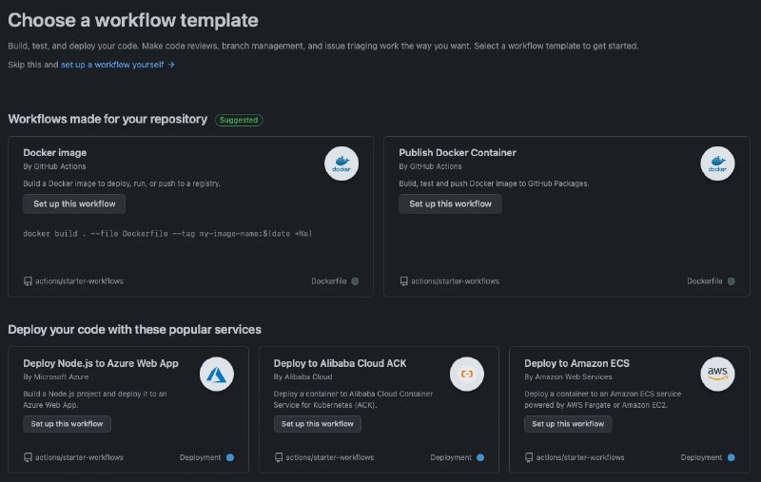
Task: Click the repo icon in Azure Web App card footer
Action: 28,457
